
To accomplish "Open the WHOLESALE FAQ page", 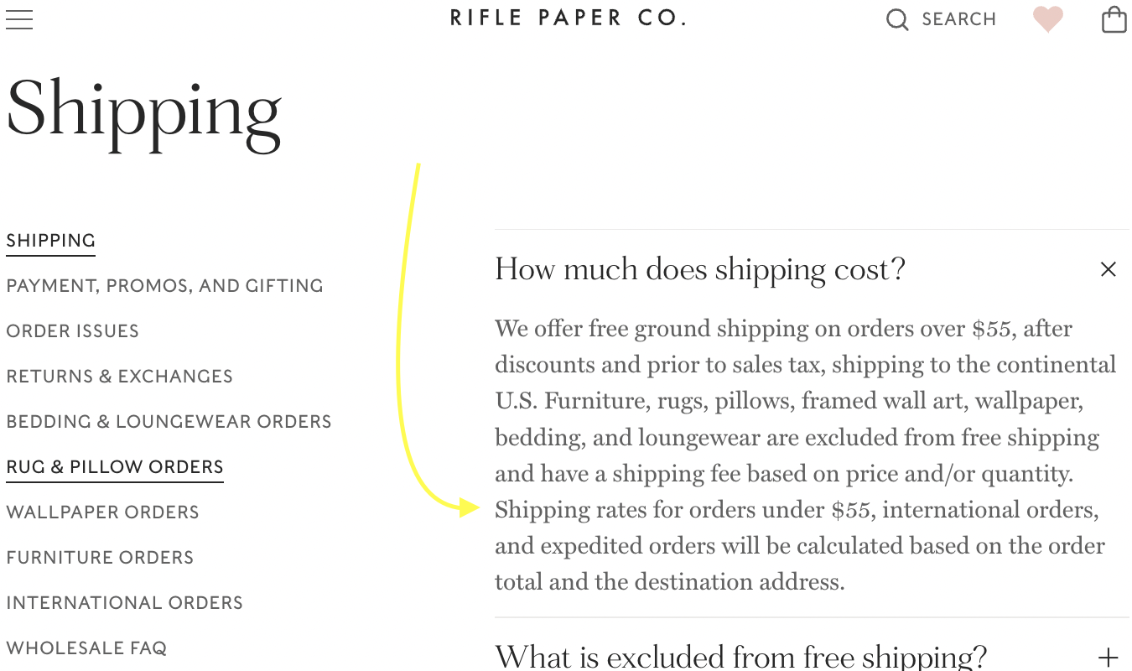I will 86,648.
